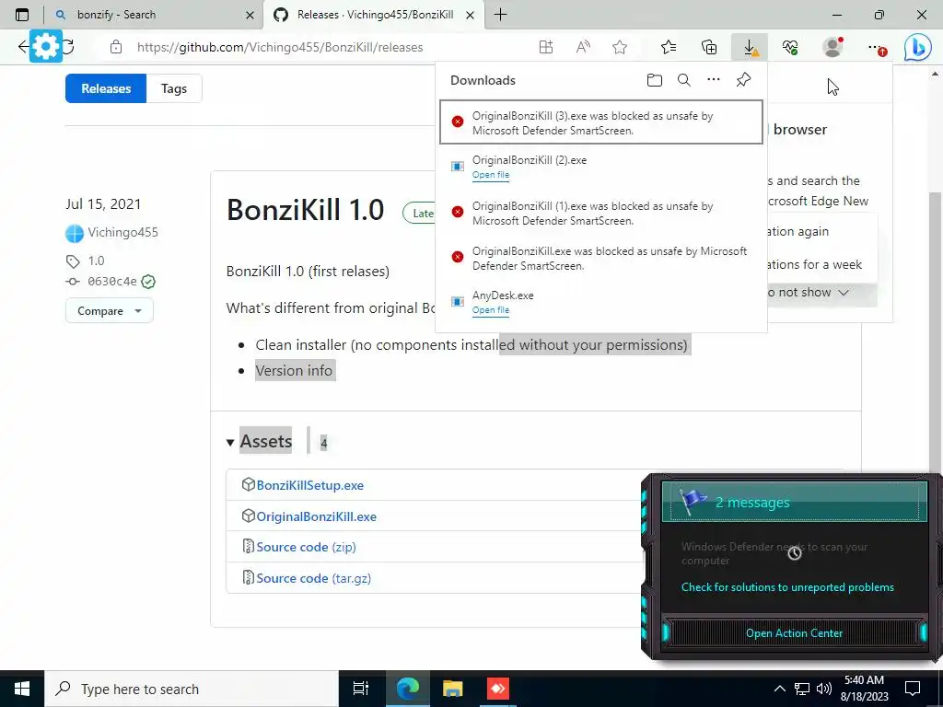Search downloads magnifier icon
This screenshot has height=707, width=943.
[x=684, y=80]
